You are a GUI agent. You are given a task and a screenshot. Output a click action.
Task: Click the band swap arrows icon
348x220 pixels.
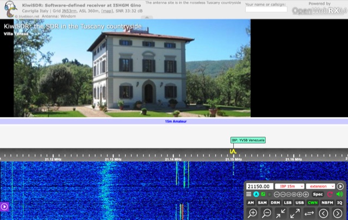(309, 213)
